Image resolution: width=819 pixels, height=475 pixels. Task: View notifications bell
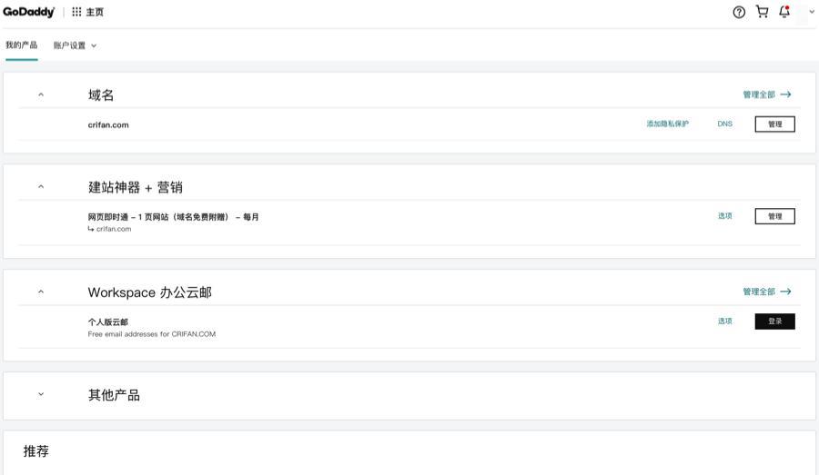tap(784, 12)
